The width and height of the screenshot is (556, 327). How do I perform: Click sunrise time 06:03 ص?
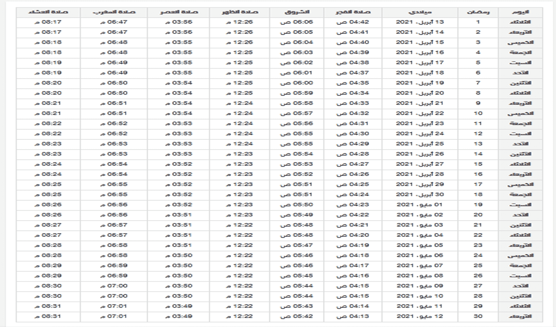tap(297, 53)
